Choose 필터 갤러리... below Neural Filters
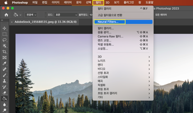 (123, 28)
